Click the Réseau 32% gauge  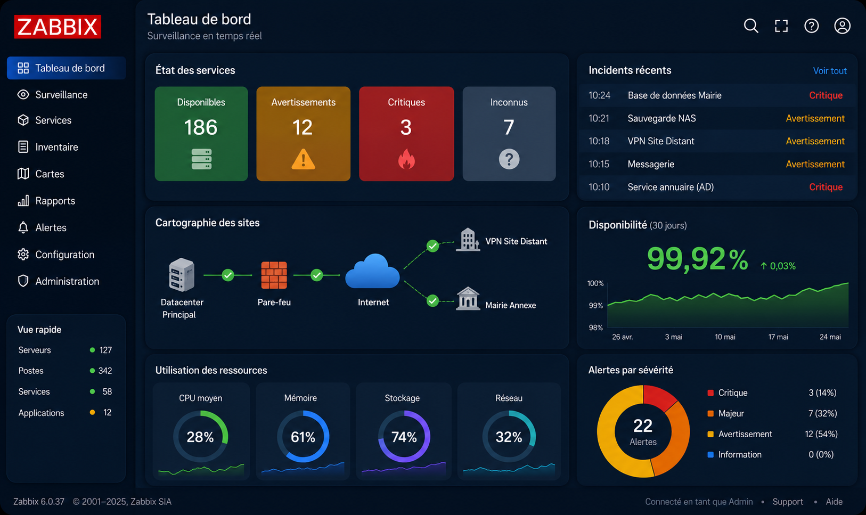point(509,437)
